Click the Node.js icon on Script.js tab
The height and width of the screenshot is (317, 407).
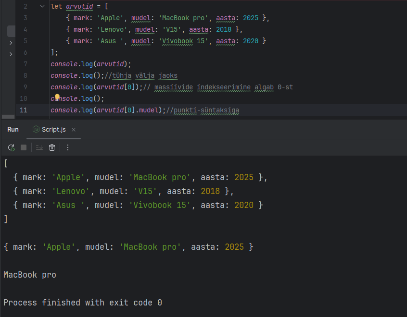click(x=36, y=130)
